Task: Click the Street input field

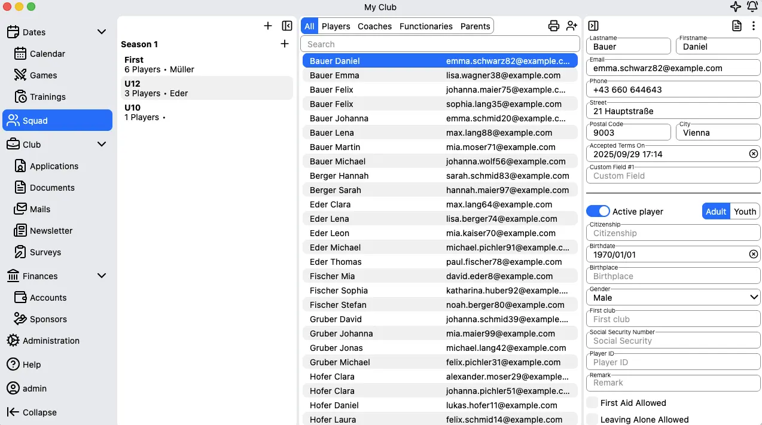Action: (673, 111)
